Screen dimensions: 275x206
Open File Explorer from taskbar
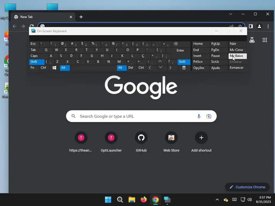click(132, 200)
